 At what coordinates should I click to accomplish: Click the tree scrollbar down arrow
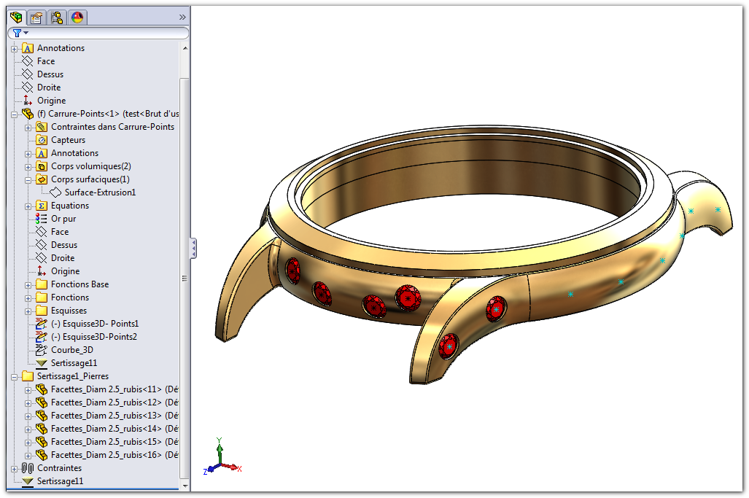[x=185, y=486]
